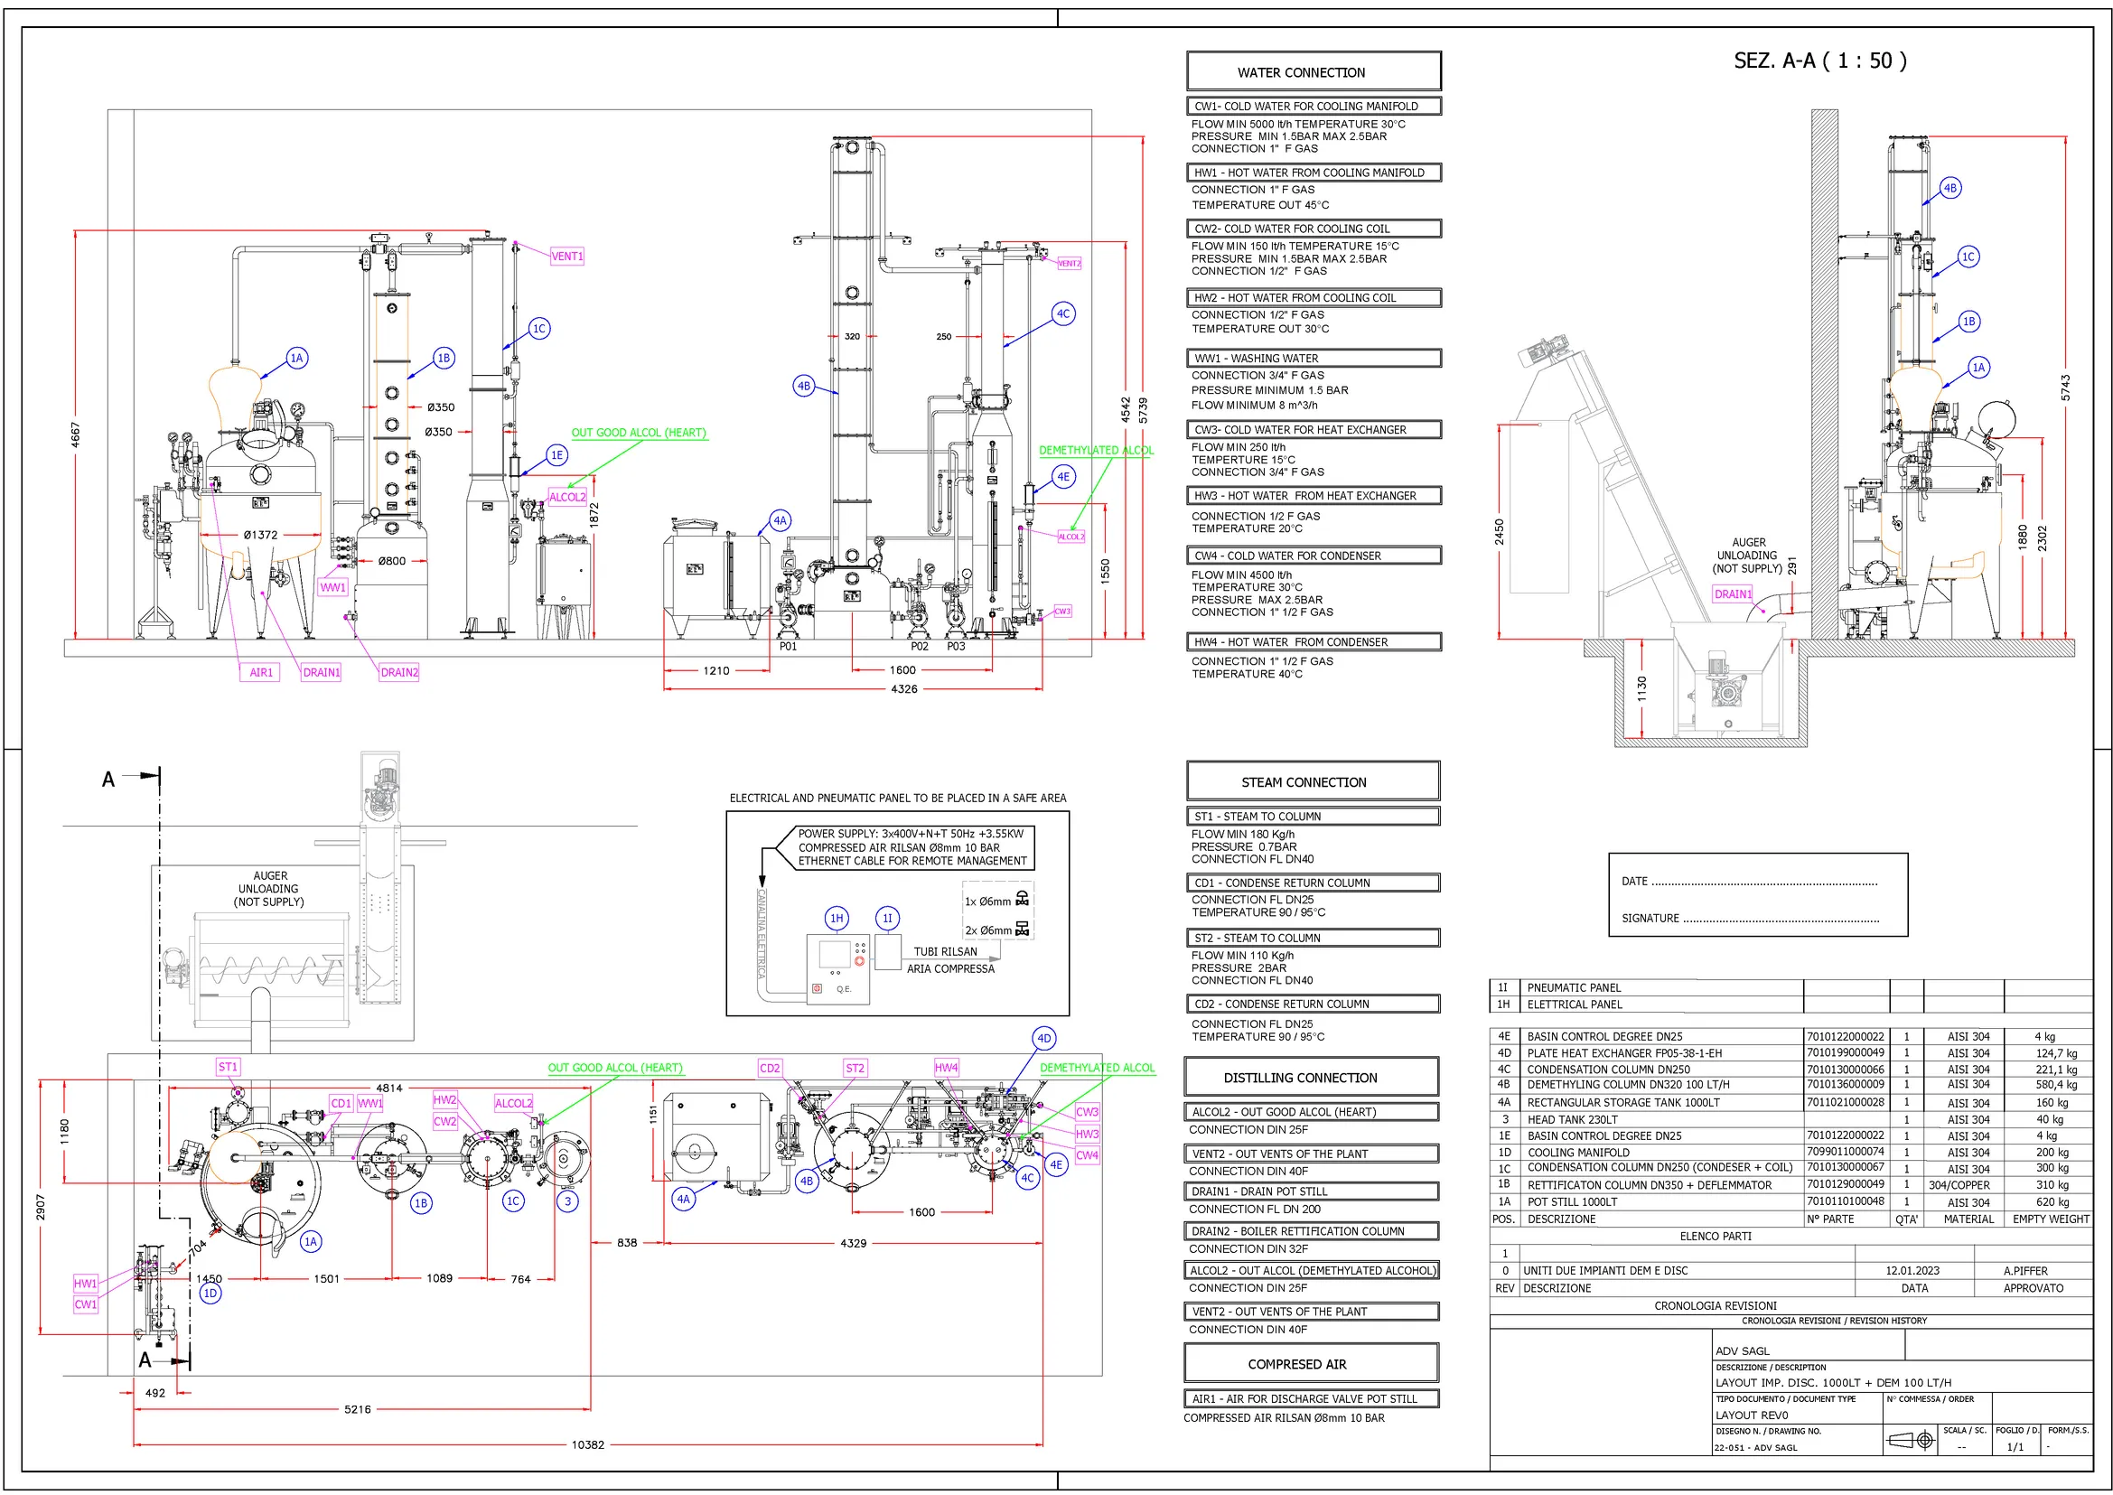This screenshot has height=1495, width=2113.
Task: Click the ST1 tag in the plan view
Action: click(228, 1067)
